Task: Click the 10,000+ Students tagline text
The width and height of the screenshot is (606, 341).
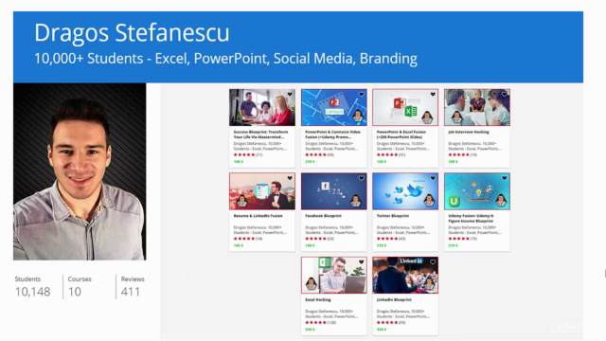Action: tap(225, 59)
